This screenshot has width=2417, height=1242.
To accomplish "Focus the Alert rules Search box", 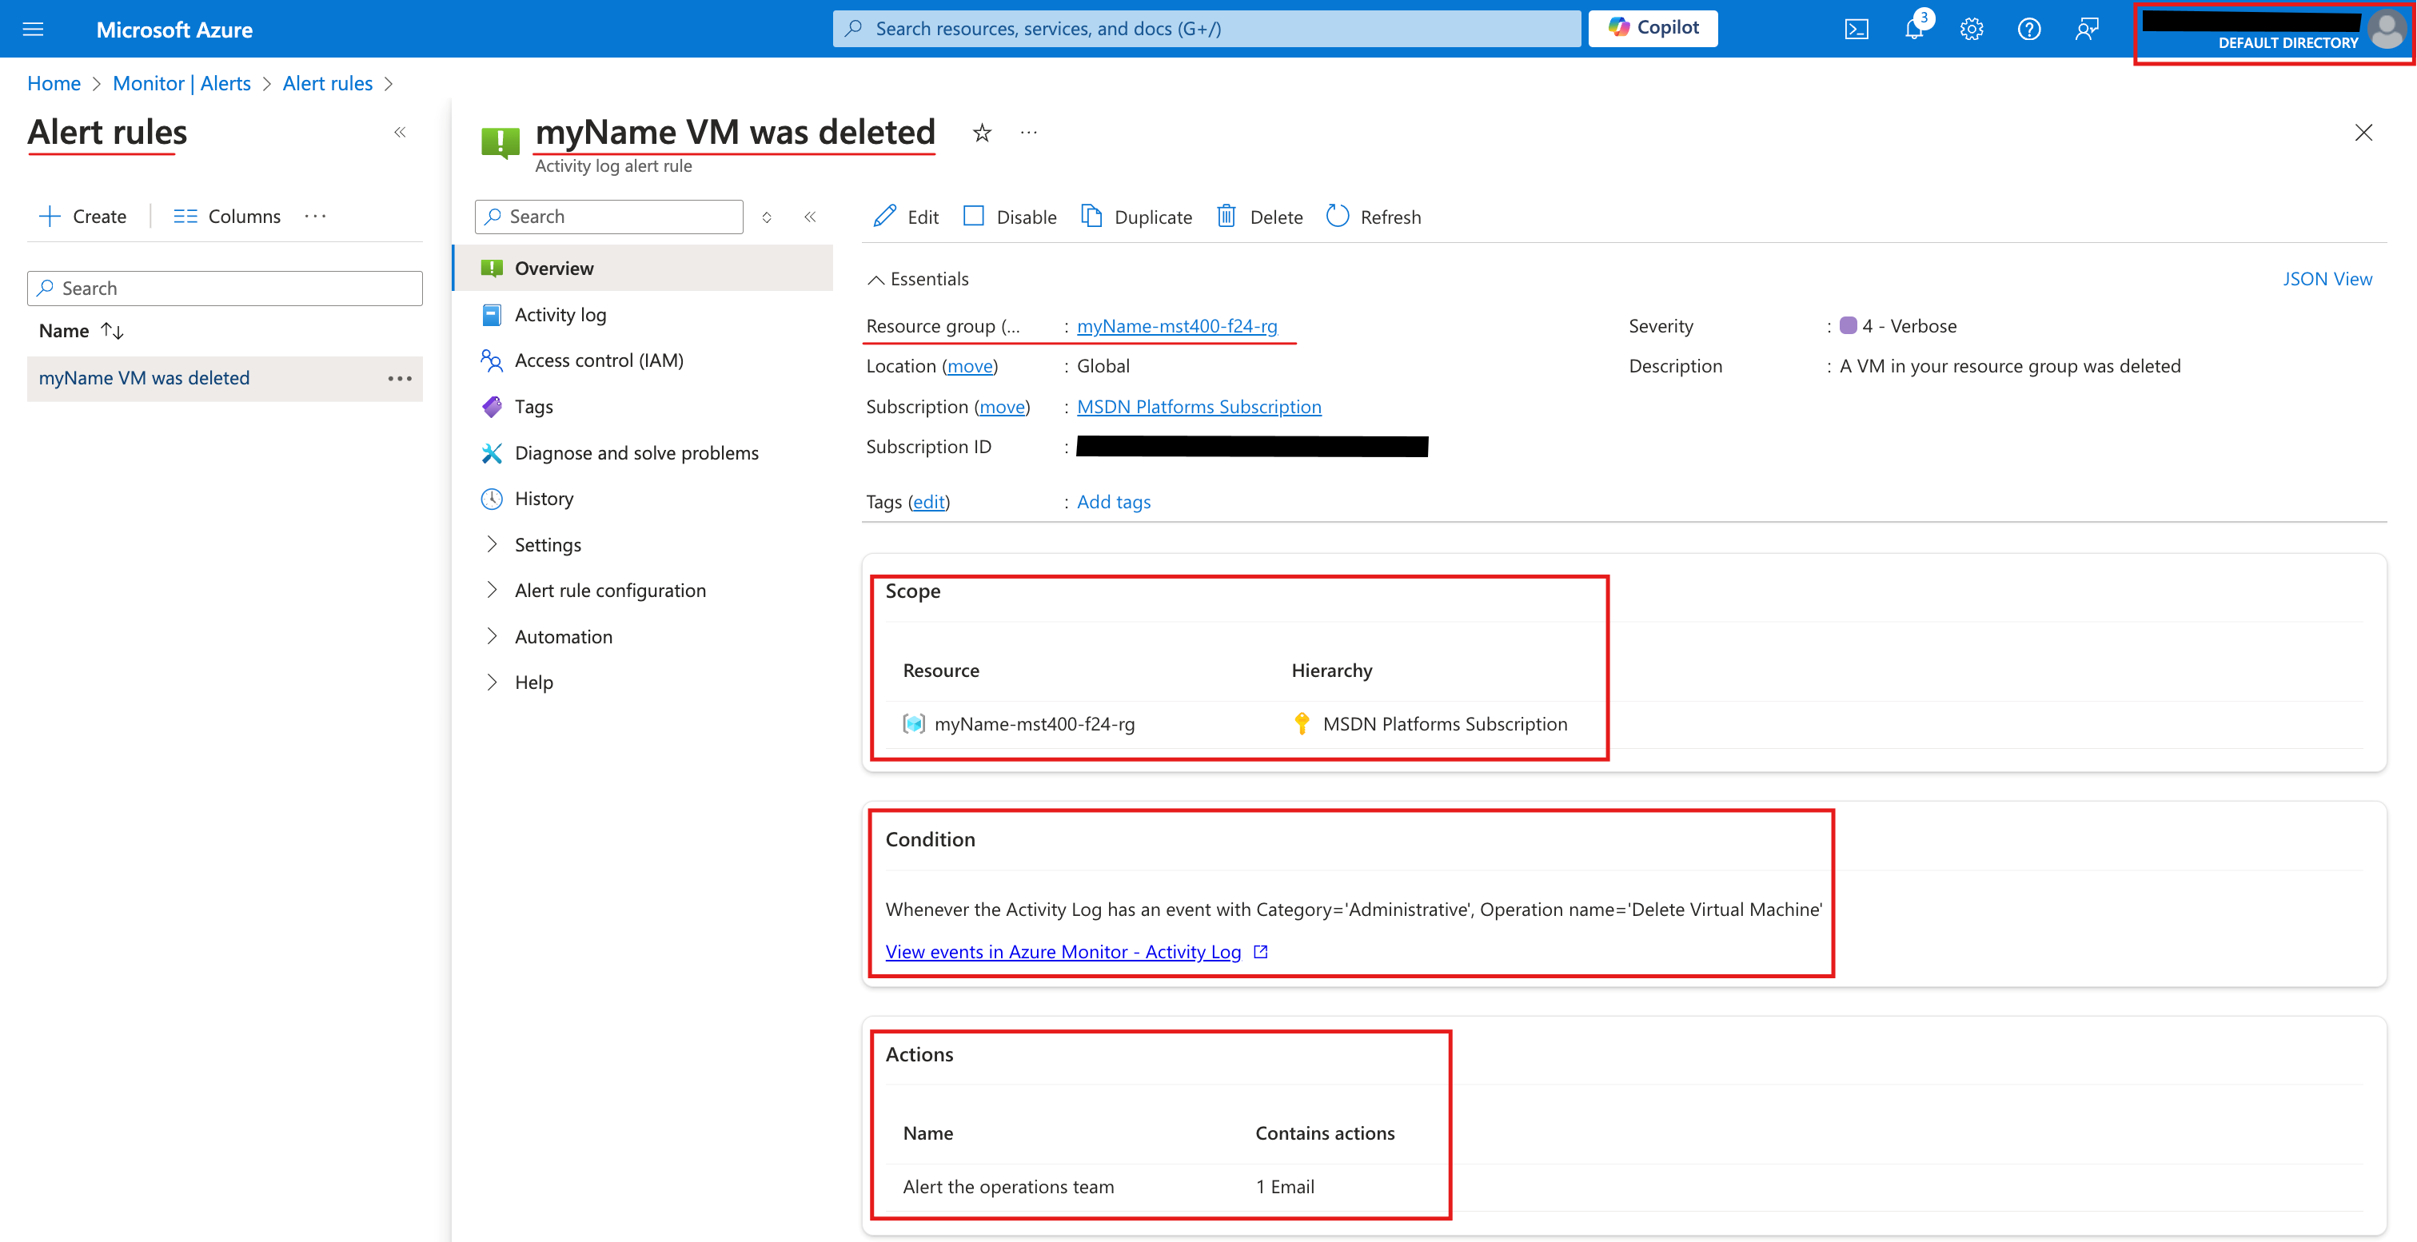I will click(x=224, y=288).
